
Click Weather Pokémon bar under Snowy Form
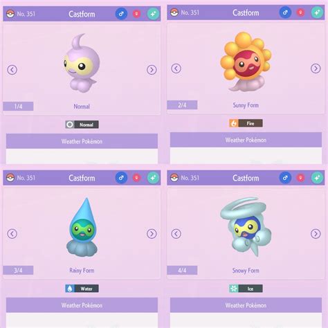[246, 305]
